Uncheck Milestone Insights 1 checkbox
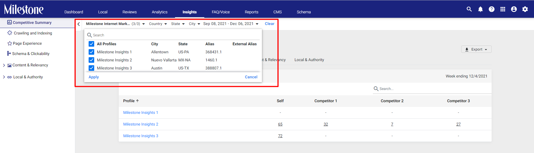Screen dimensions: 534x153 point(91,52)
